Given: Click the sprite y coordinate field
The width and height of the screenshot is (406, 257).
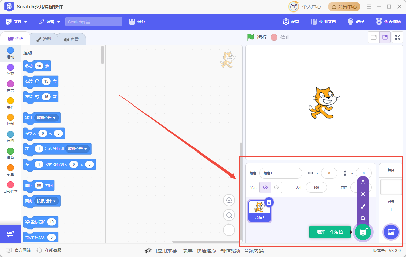Looking at the screenshot, I should (364, 173).
